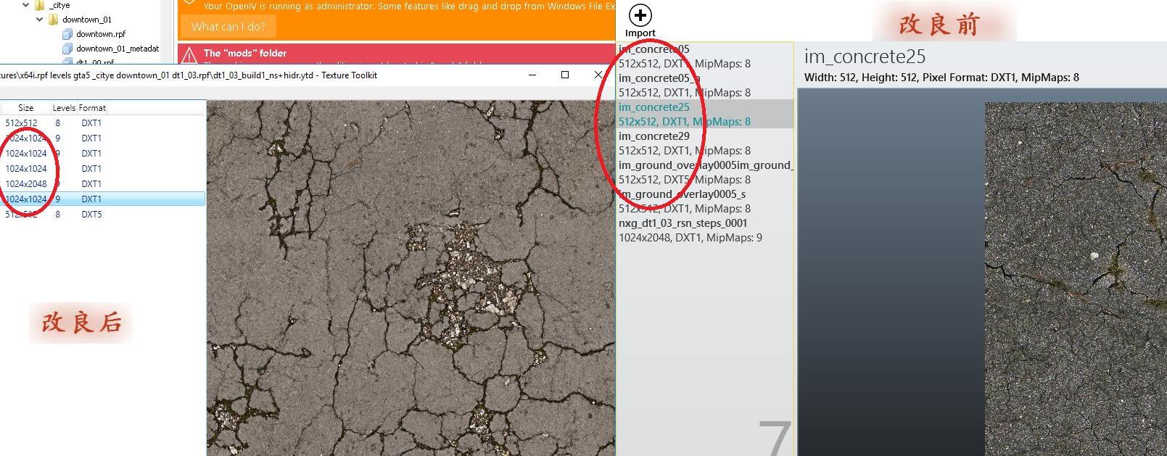
Task: Click the Width and Height info line
Action: [941, 78]
